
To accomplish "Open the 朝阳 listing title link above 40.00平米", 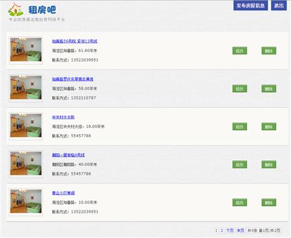I will click(x=68, y=155).
